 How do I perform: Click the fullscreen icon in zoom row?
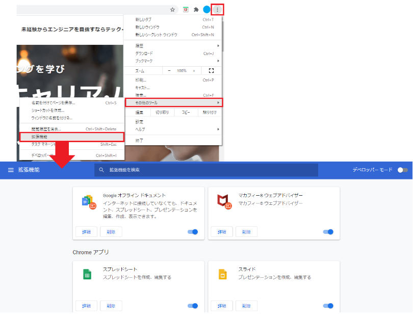(x=211, y=70)
